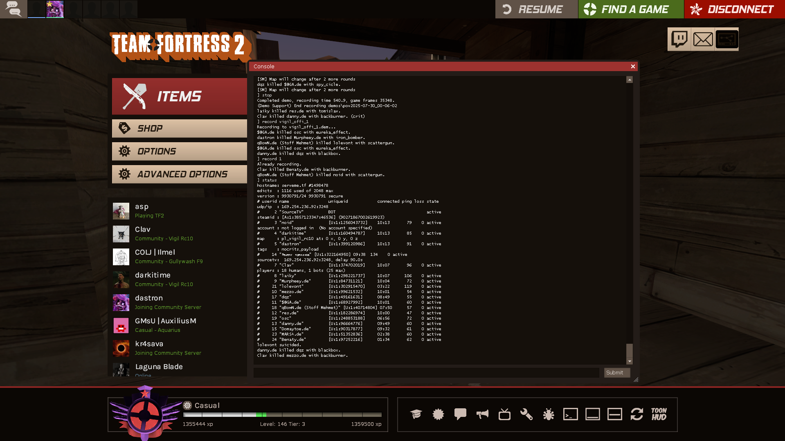The image size is (785, 441).
Task: Click Find a Game
Action: tap(631, 9)
